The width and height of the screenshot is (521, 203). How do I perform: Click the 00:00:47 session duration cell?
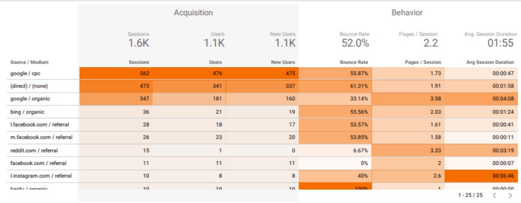click(x=481, y=73)
